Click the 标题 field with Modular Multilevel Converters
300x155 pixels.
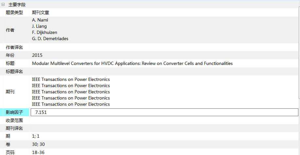(132, 63)
